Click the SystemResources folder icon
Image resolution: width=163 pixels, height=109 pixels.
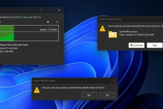(x=113, y=34)
